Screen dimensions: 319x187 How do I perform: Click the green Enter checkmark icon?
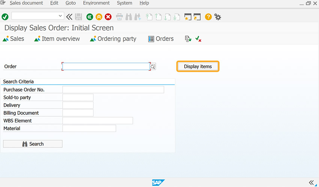pos(5,17)
